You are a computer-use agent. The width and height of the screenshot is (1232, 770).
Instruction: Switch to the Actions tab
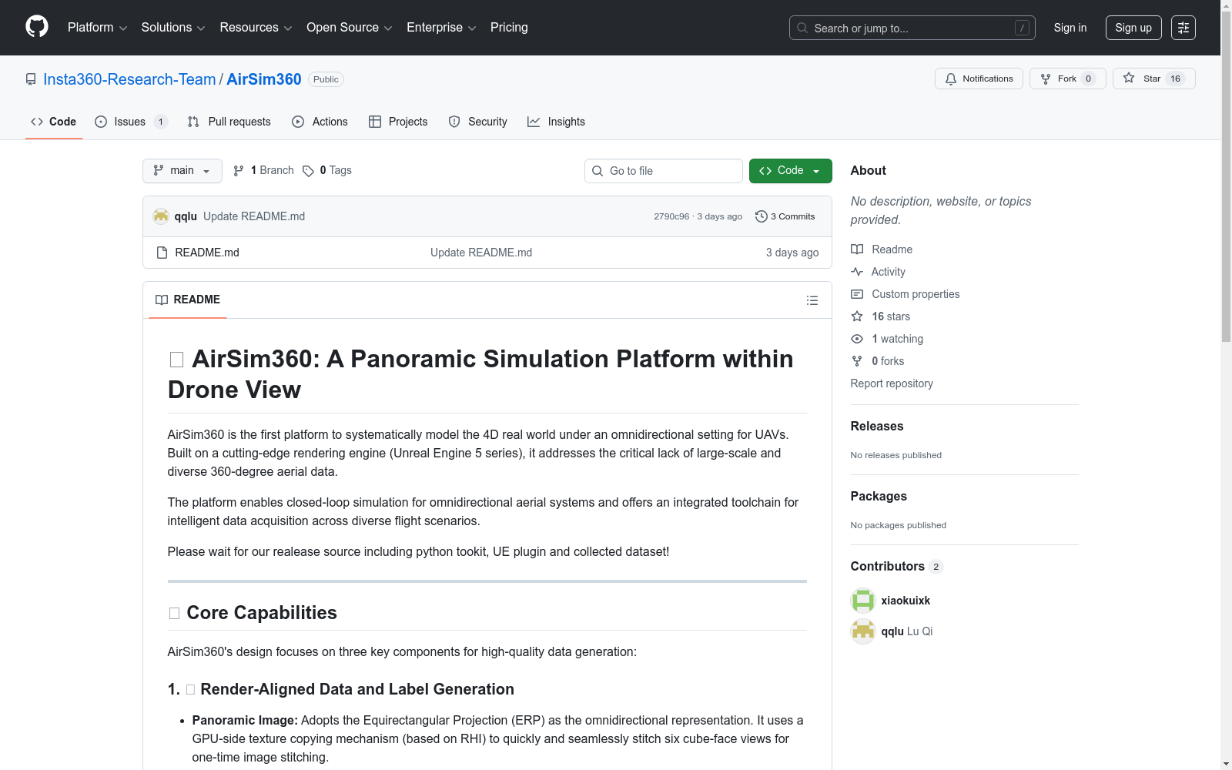click(320, 122)
